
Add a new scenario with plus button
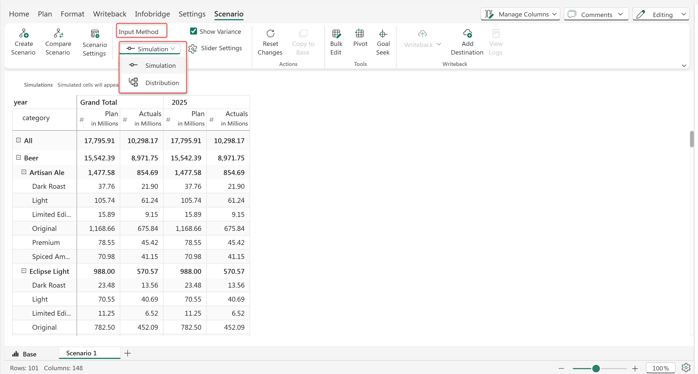tap(127, 353)
